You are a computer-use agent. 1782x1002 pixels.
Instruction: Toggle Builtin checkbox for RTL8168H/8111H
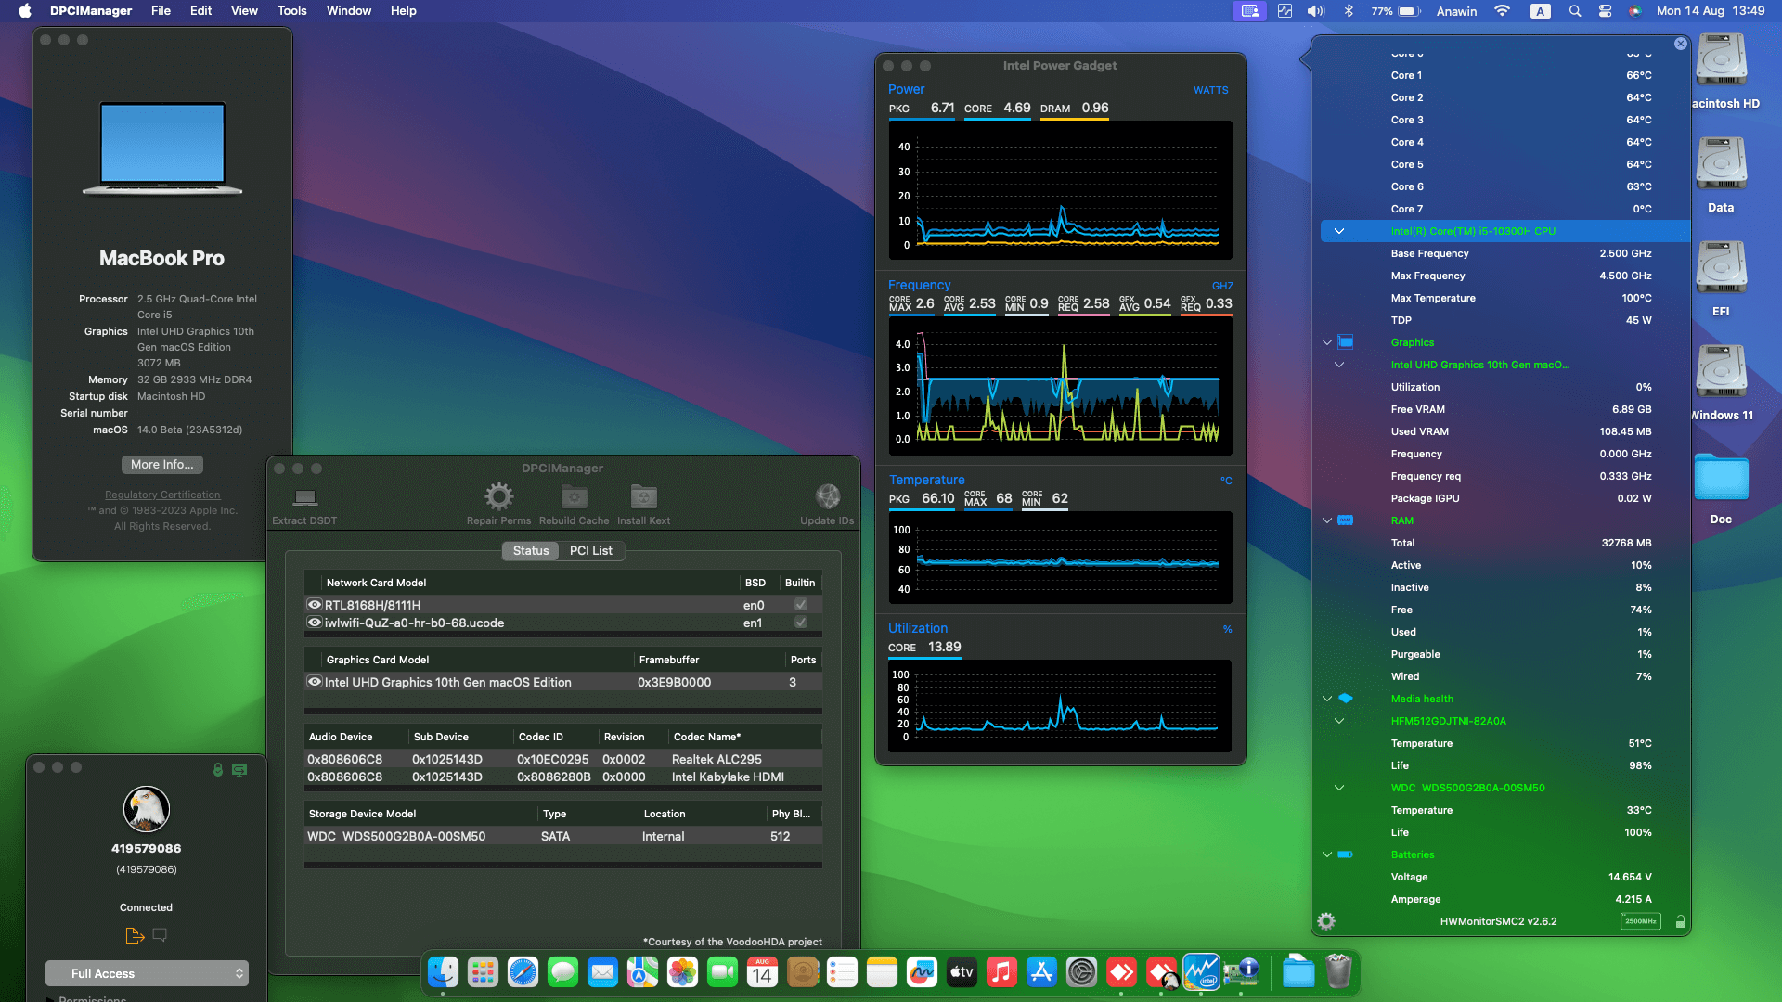tap(801, 605)
